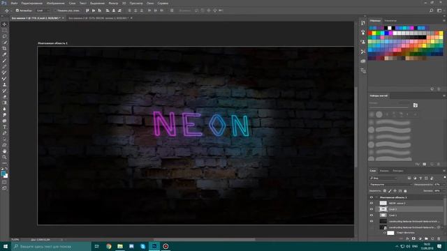
Task: Open the layer blend mode dropdown
Action: tap(391, 184)
